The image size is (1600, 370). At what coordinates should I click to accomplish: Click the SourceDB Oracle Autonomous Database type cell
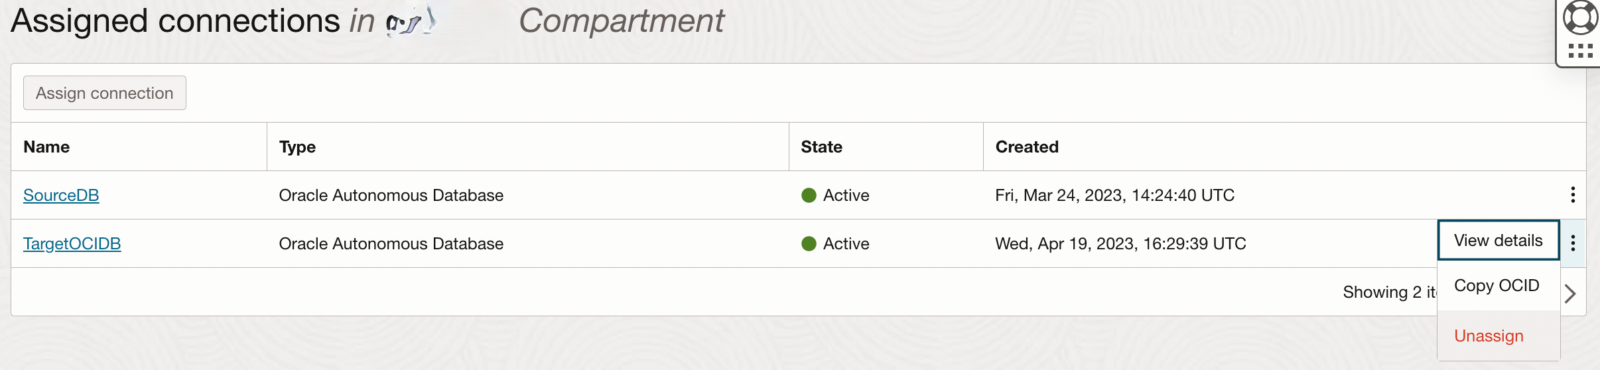click(x=391, y=195)
